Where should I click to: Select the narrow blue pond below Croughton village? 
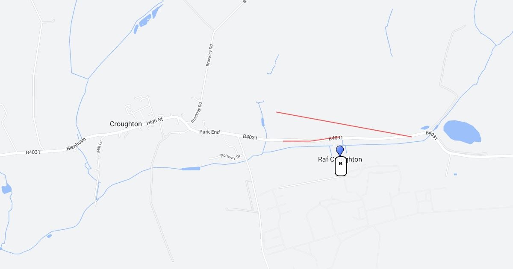tap(191, 169)
